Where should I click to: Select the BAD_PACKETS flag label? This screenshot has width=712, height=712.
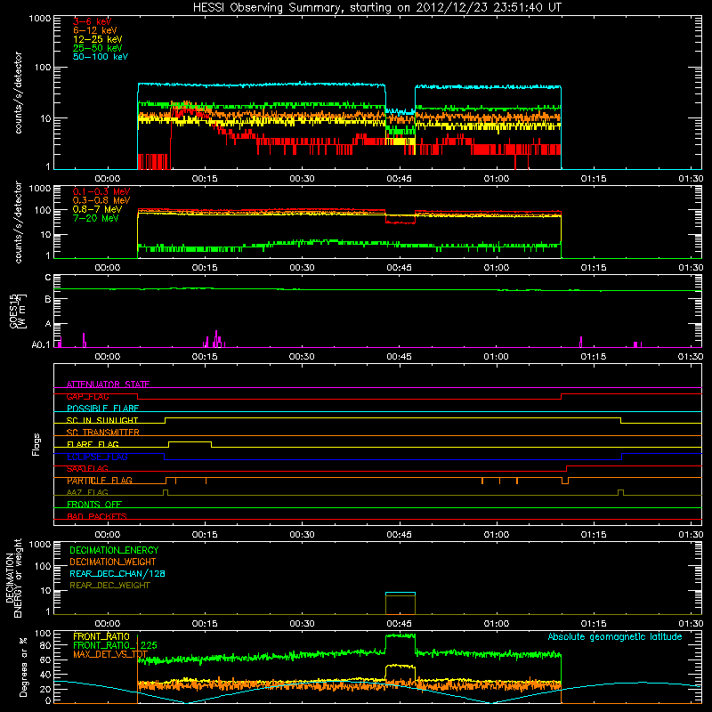[x=97, y=516]
